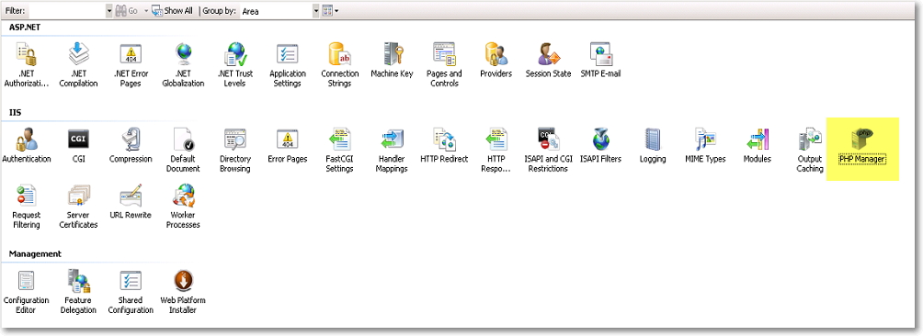Select the Default Document icon
This screenshot has height=336, width=923.
[x=183, y=151]
